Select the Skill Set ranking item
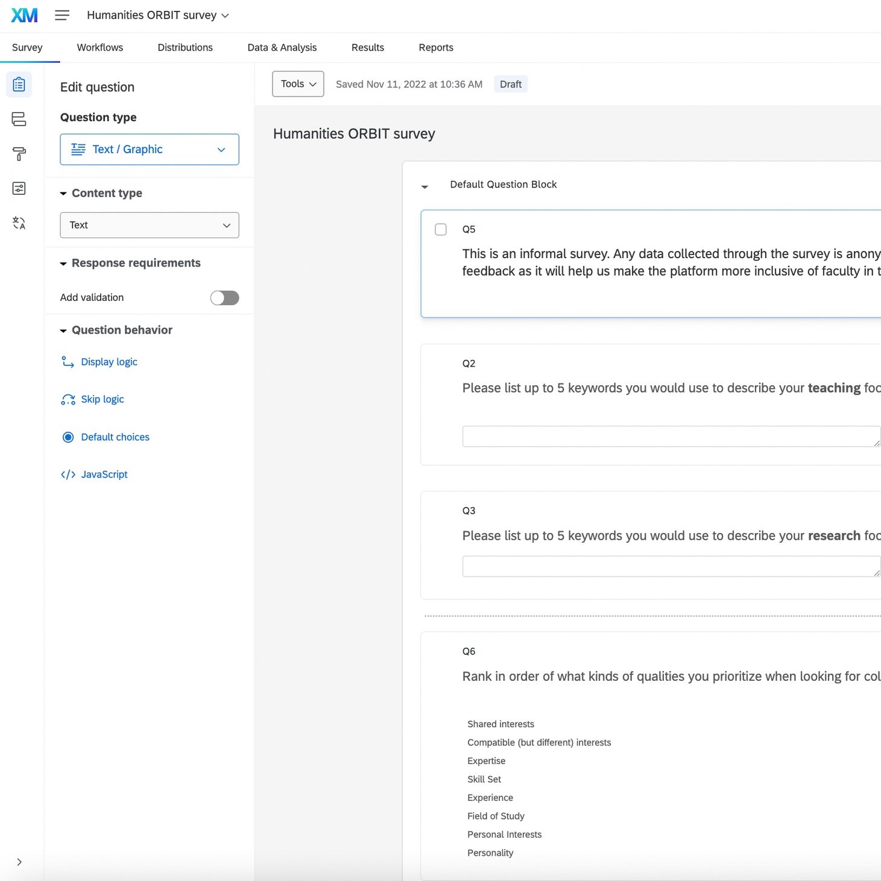Image resolution: width=881 pixels, height=881 pixels. [x=484, y=780]
